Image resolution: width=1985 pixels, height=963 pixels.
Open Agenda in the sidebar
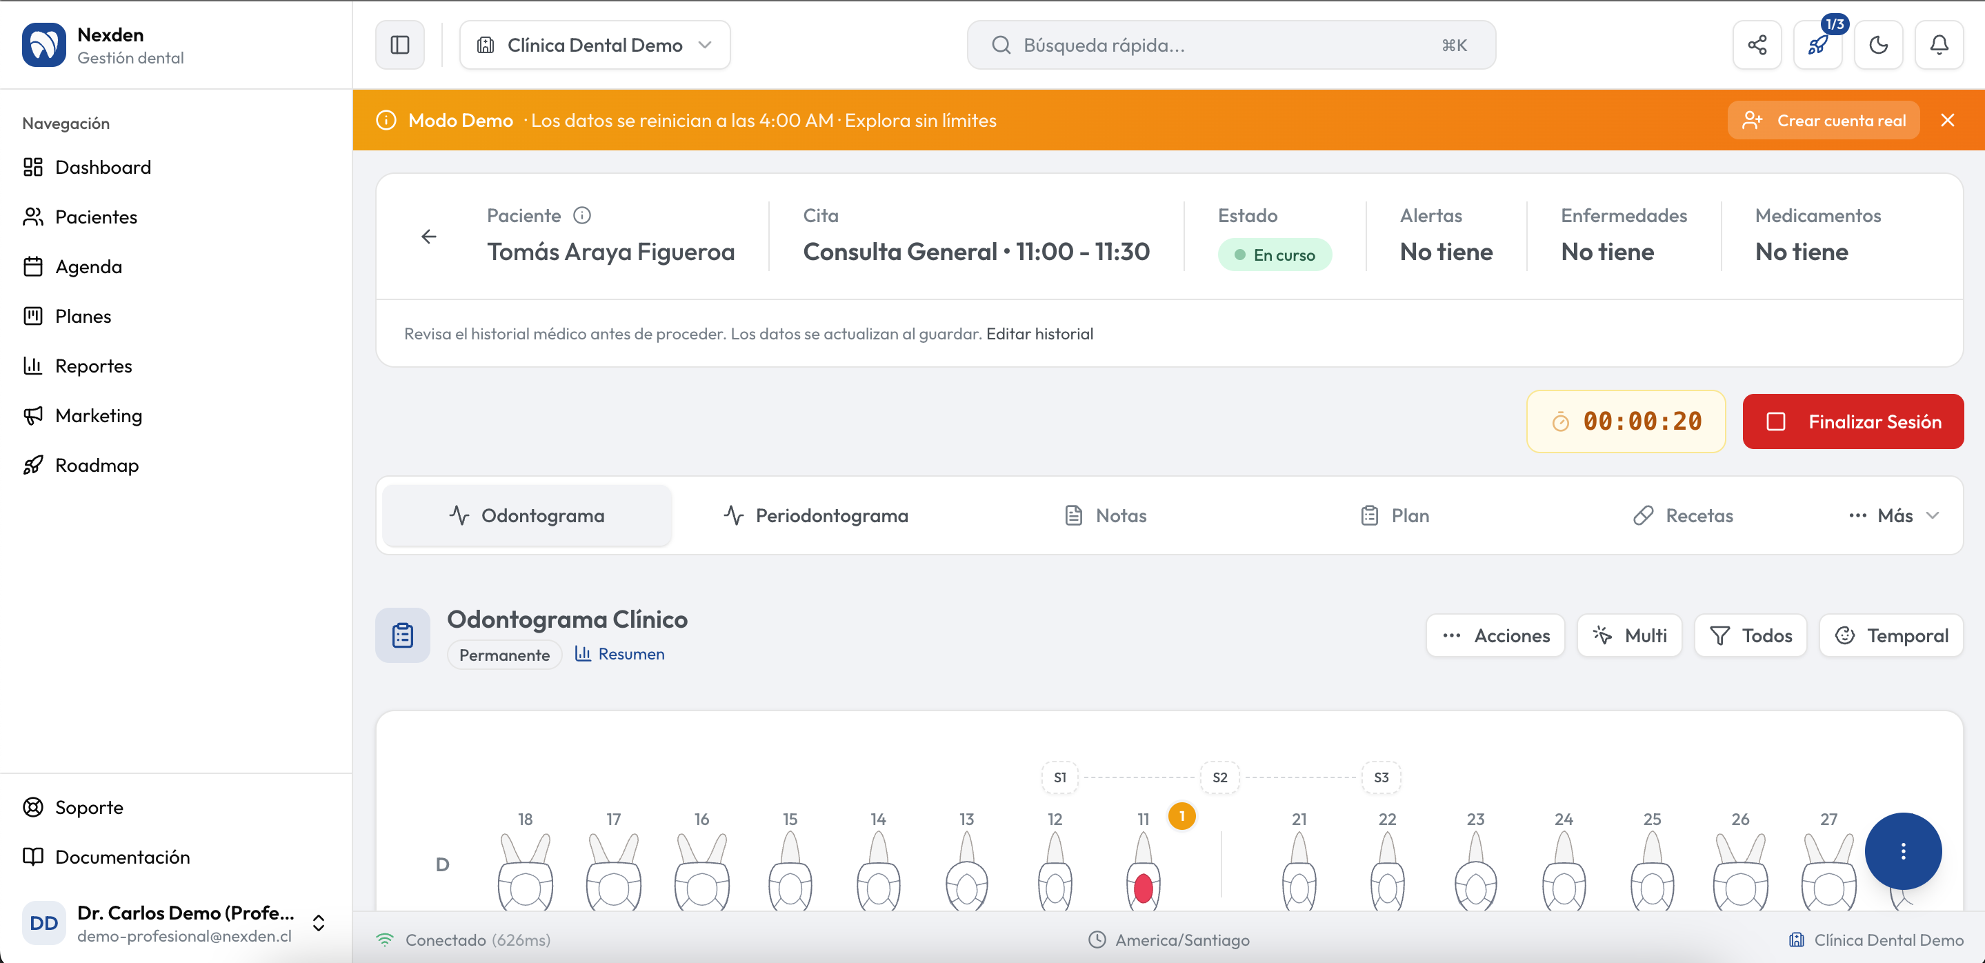coord(176,266)
